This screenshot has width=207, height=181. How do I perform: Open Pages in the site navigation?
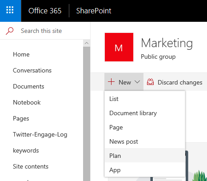point(21,119)
